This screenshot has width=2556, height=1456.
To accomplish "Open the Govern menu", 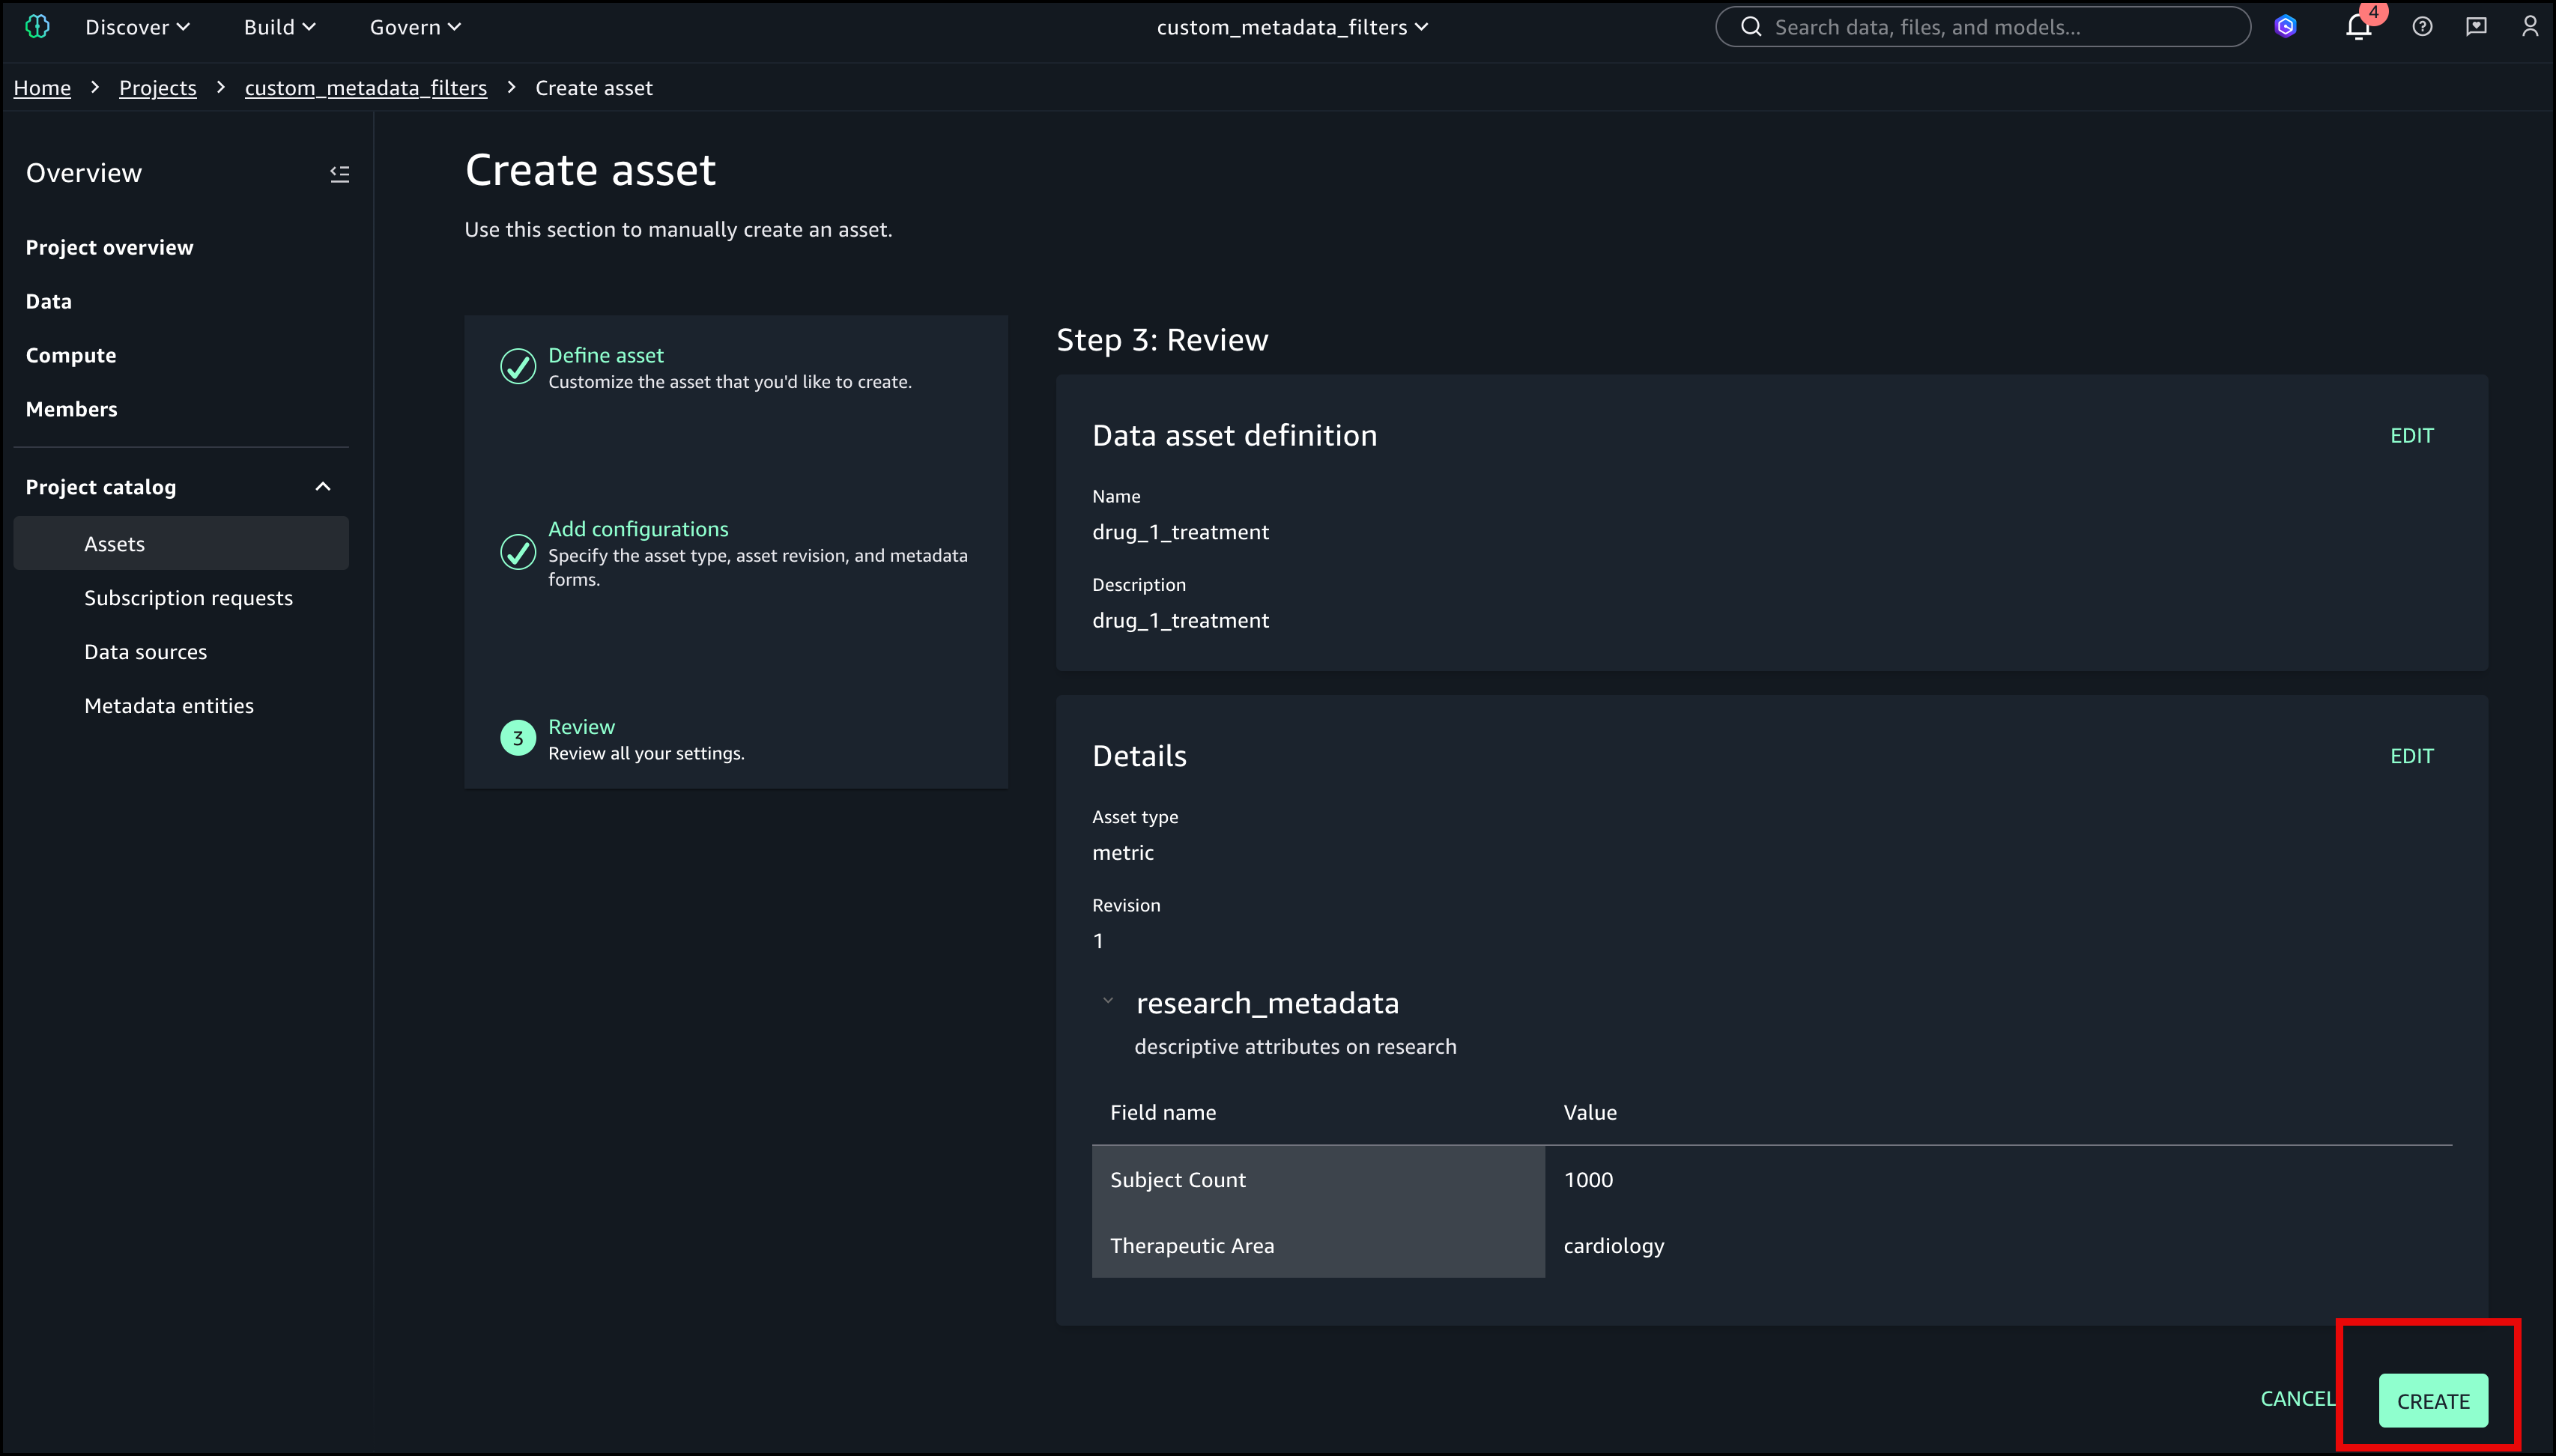I will (415, 27).
